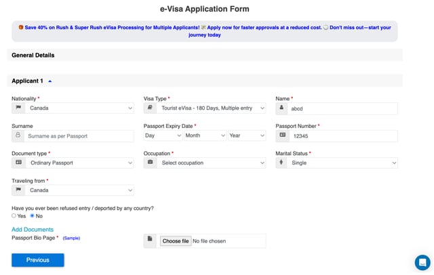Screen dimensions: 434x275
Task: Click the file icon beside Choose file
Action: 150,239
